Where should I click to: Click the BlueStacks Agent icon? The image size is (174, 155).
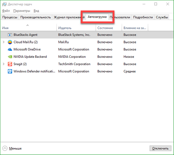pos(10,35)
